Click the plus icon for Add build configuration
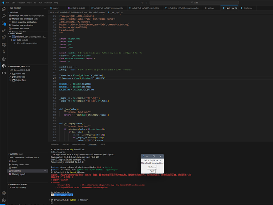 point(15,43)
